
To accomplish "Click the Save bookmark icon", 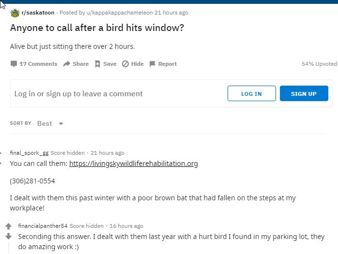I will (x=97, y=64).
